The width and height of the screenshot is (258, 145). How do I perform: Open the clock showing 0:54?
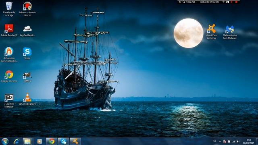(249, 141)
